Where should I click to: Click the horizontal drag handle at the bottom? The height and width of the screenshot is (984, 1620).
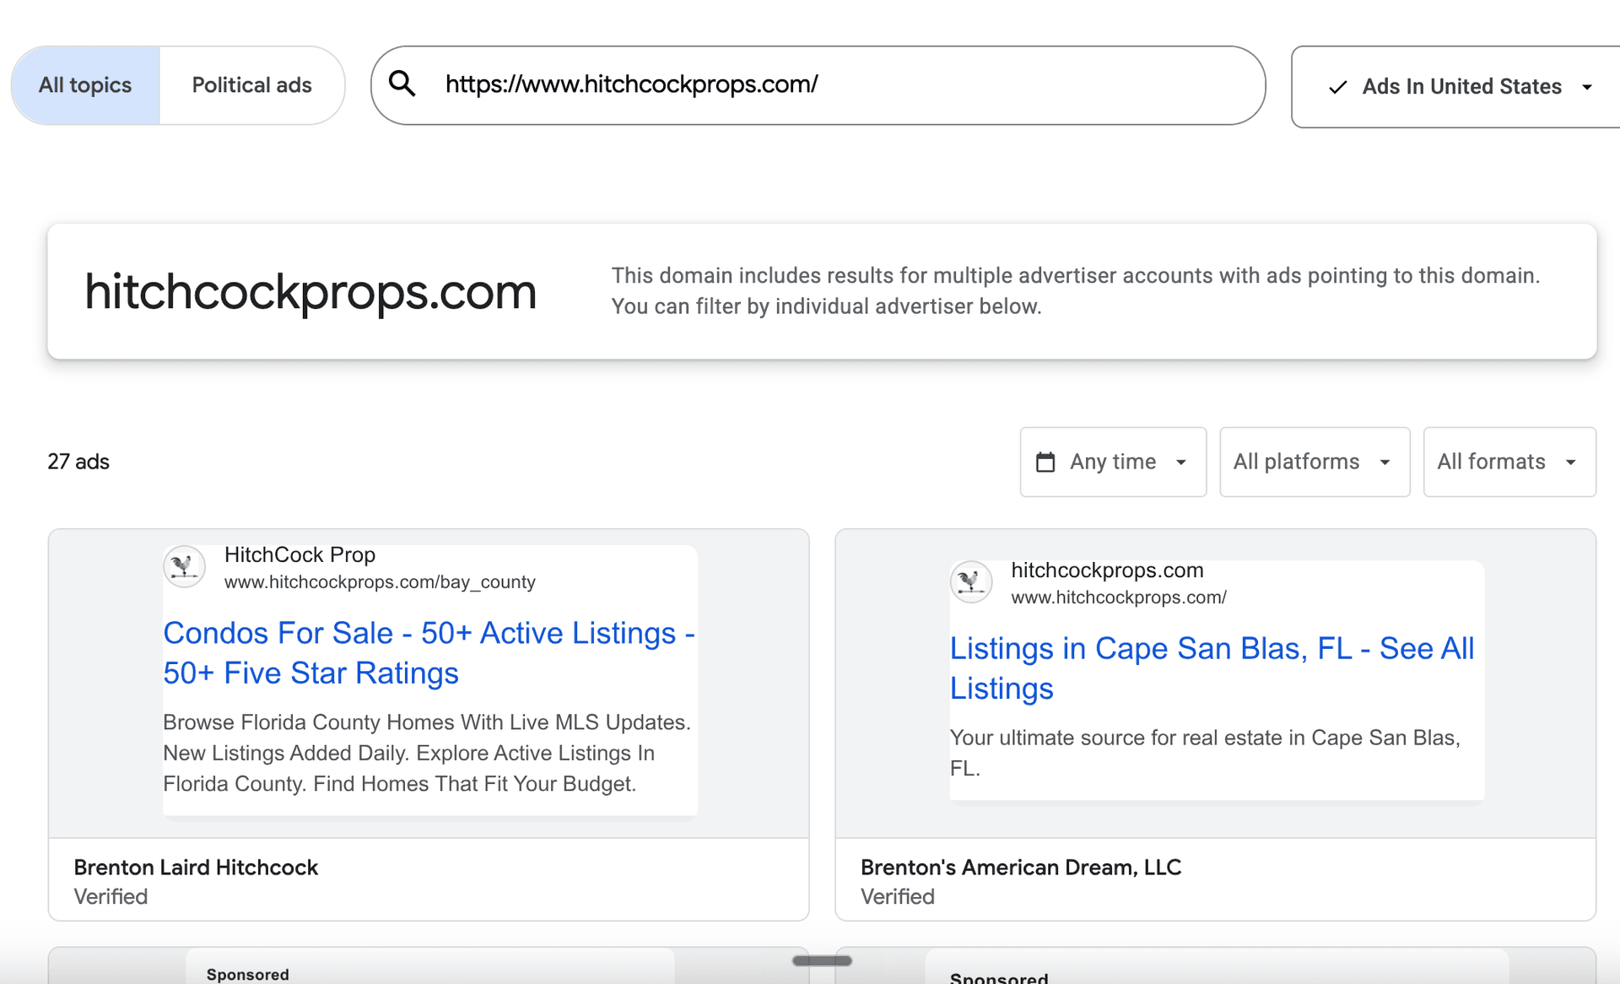click(822, 960)
